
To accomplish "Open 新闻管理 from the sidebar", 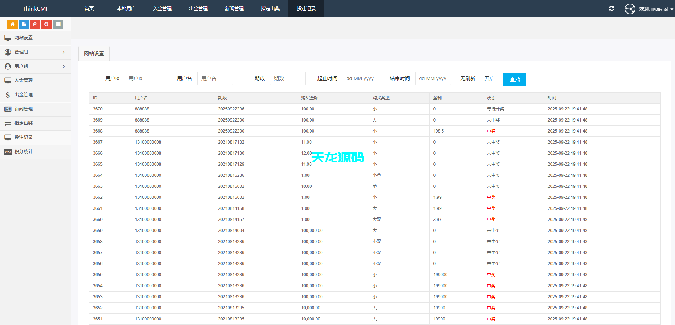I will 24,109.
